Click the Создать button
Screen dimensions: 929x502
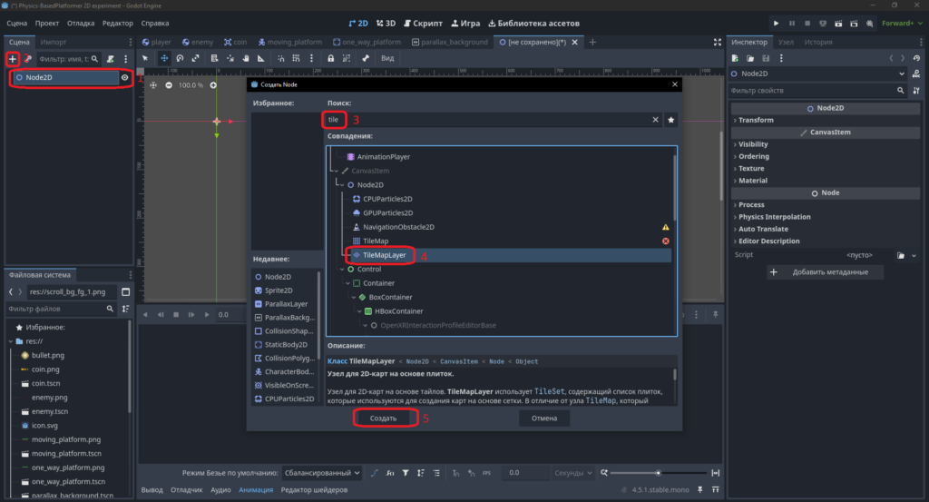click(x=384, y=418)
